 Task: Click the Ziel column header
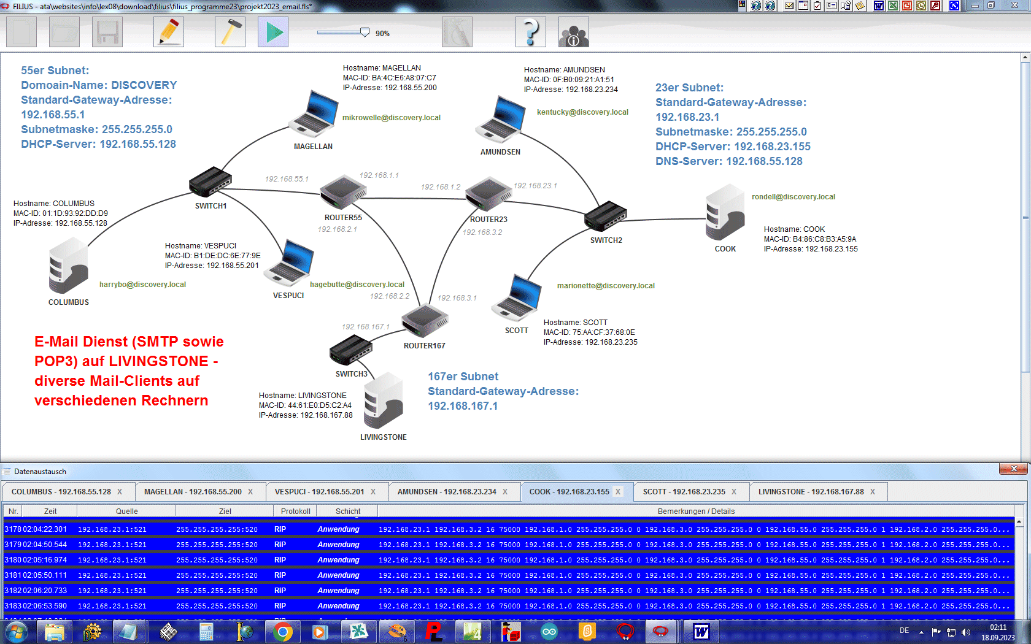(225, 512)
